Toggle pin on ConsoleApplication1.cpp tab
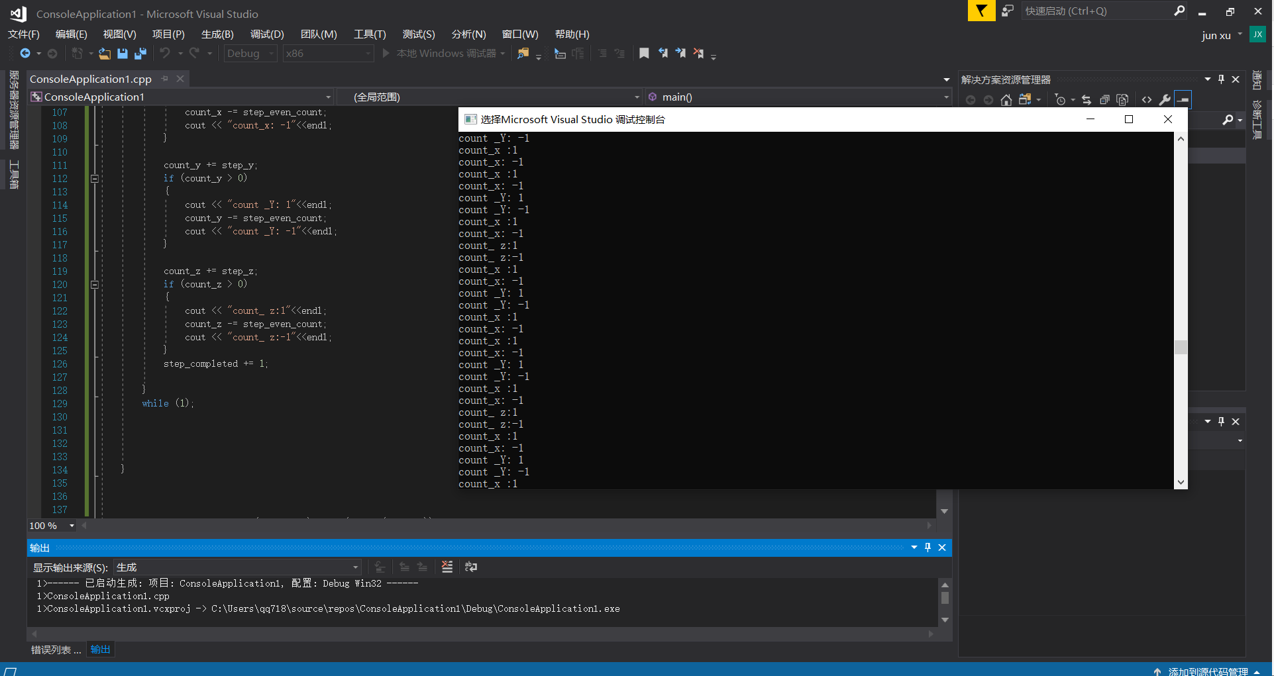The image size is (1274, 676). tap(164, 79)
